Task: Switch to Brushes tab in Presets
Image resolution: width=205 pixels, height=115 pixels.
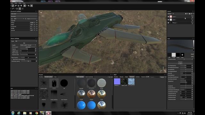Action: (41, 77)
